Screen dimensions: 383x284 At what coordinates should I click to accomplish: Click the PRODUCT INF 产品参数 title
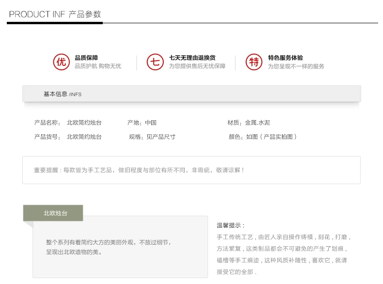tap(55, 14)
